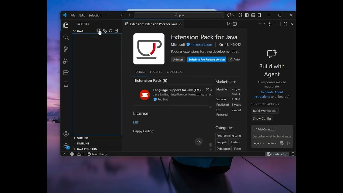
Task: Collapse all folders in Explorer
Action: (116, 31)
